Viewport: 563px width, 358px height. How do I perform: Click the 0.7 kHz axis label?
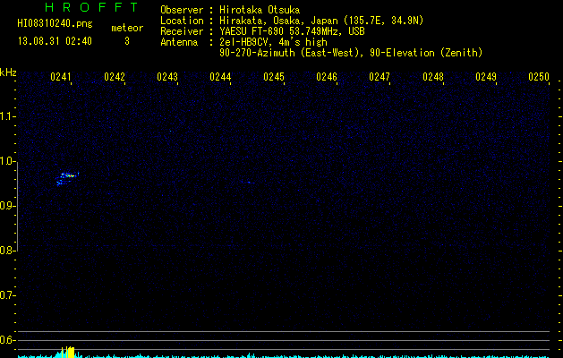(x=7, y=295)
